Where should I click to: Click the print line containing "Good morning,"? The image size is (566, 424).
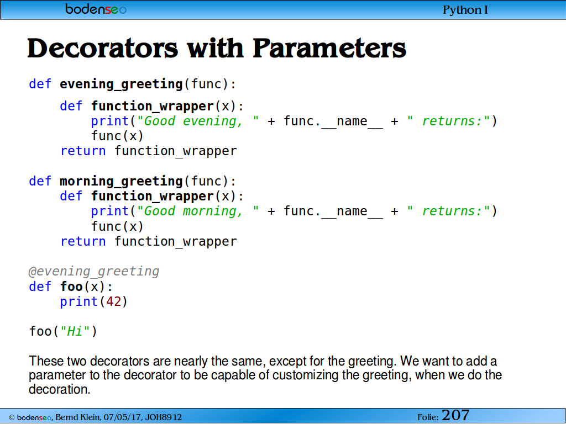pyautogui.click(x=294, y=211)
